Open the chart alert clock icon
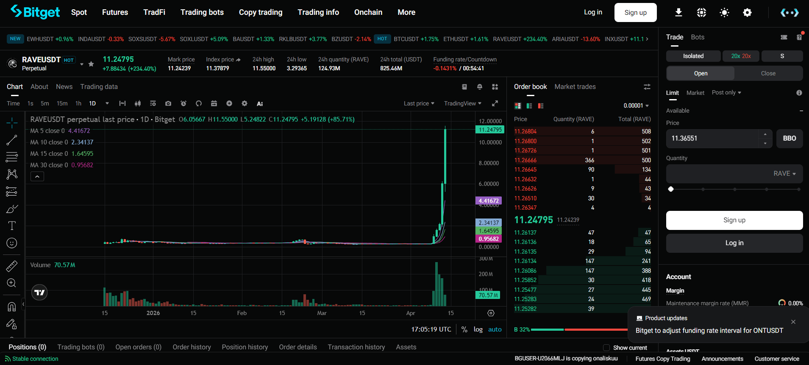This screenshot has width=809, height=365. point(183,103)
